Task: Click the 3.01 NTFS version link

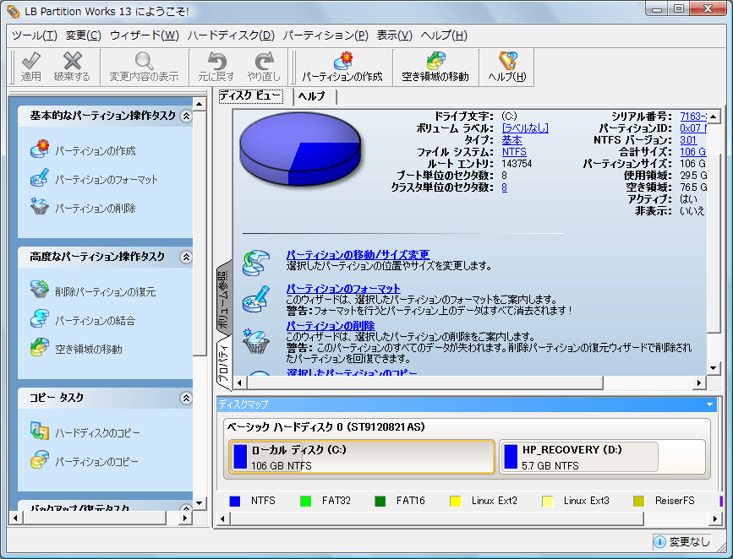Action: click(688, 140)
